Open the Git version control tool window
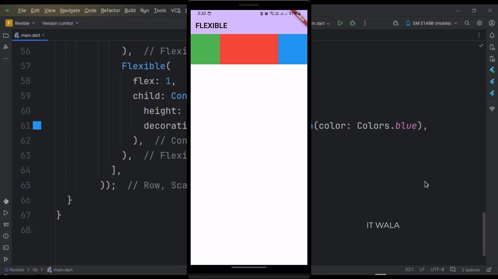Image resolution: width=498 pixels, height=279 pixels. pos(6,259)
